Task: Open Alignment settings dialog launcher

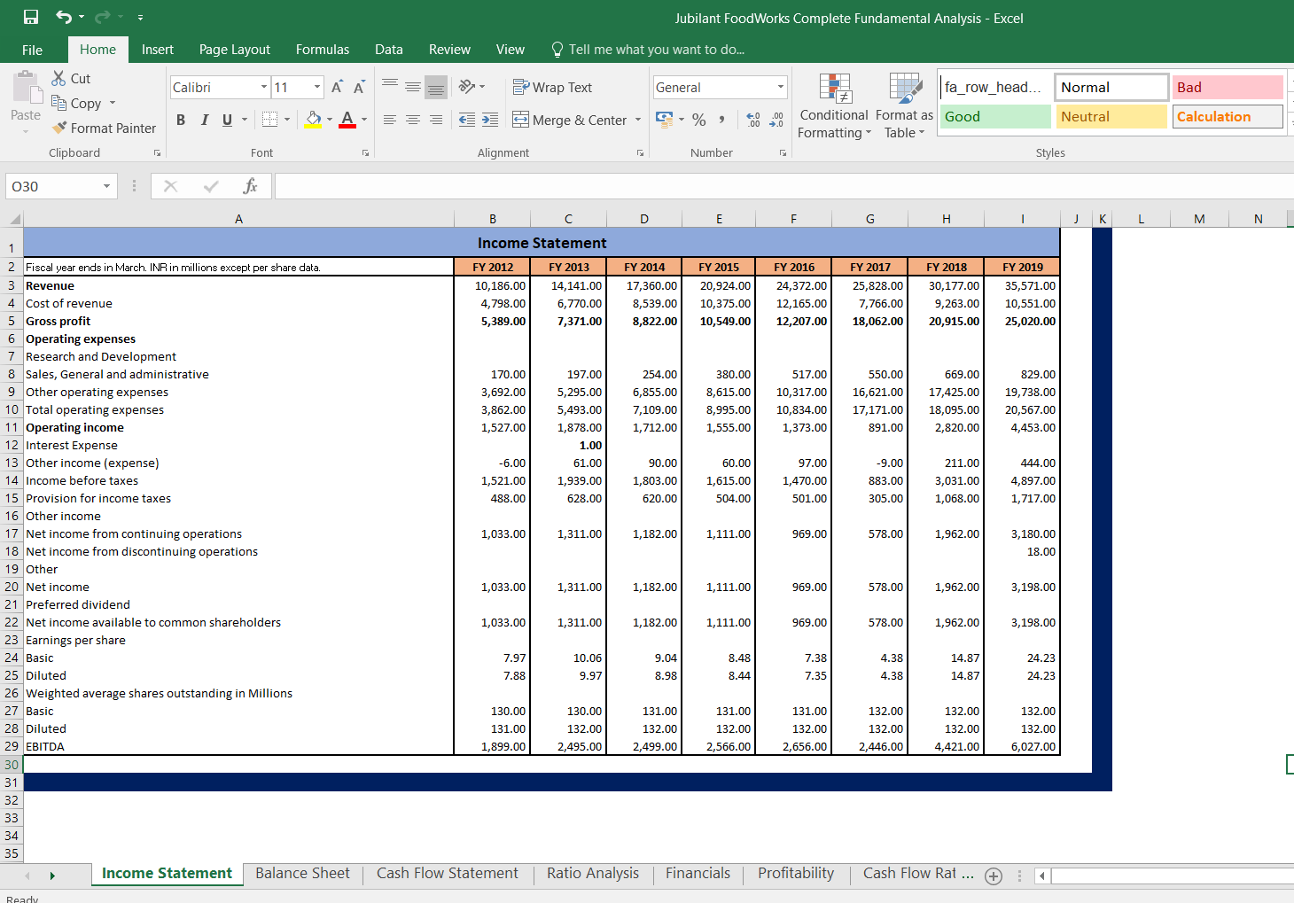Action: pyautogui.click(x=640, y=153)
